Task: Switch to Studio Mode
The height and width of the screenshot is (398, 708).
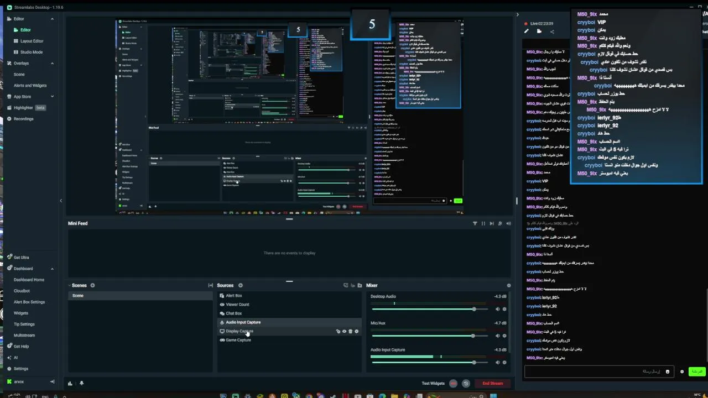Action: point(32,52)
